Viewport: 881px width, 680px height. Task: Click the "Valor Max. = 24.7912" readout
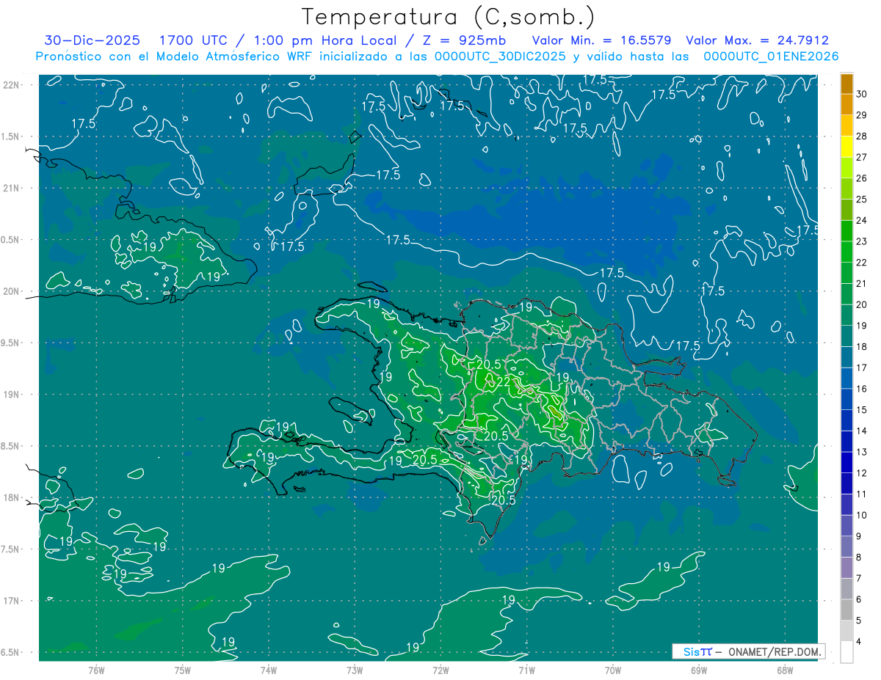(757, 40)
